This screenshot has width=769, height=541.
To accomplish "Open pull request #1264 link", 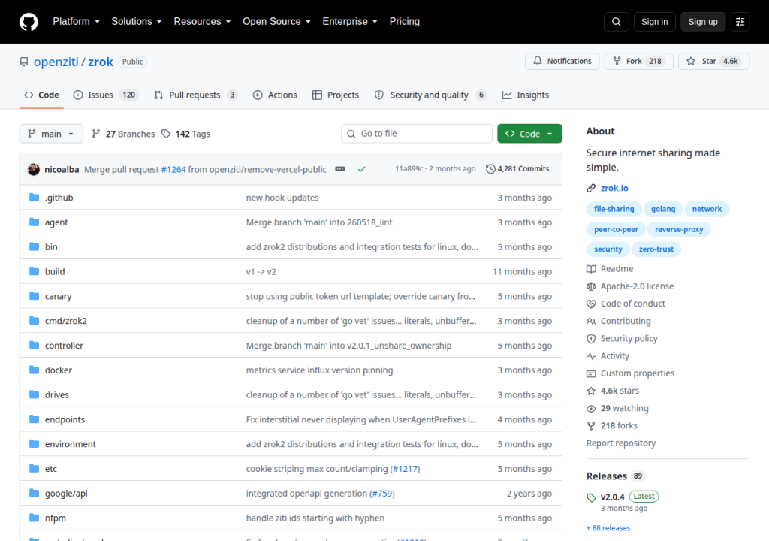I will point(173,169).
